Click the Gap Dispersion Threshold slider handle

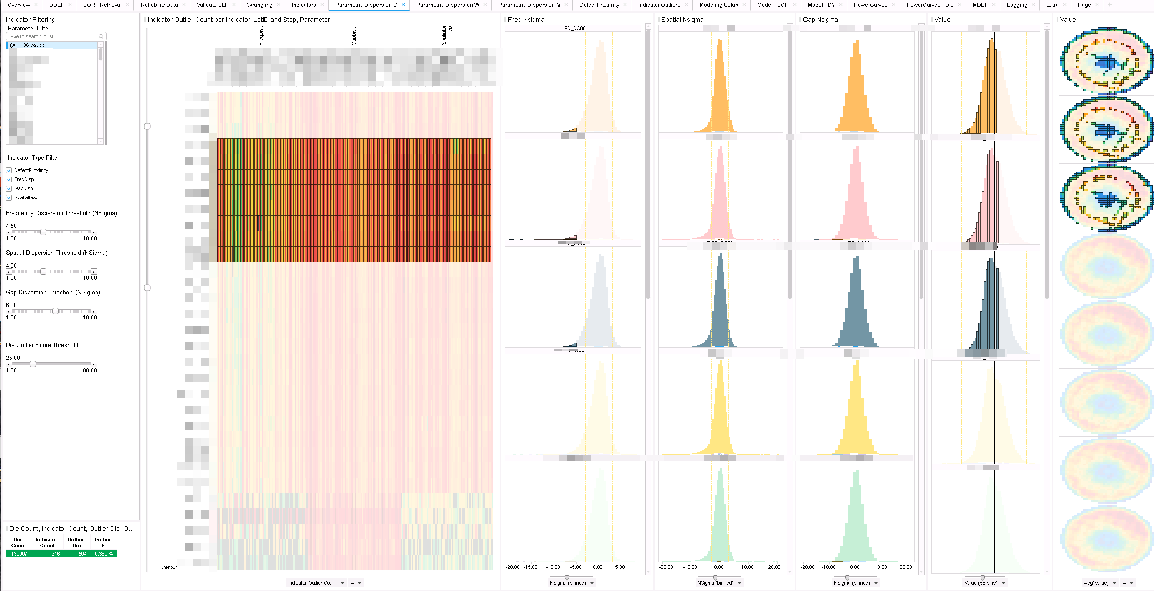pos(55,311)
